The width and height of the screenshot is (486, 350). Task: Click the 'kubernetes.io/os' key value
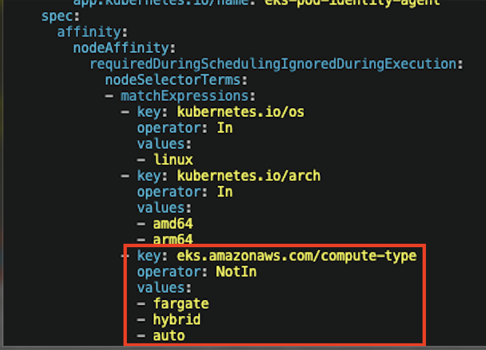coord(240,112)
